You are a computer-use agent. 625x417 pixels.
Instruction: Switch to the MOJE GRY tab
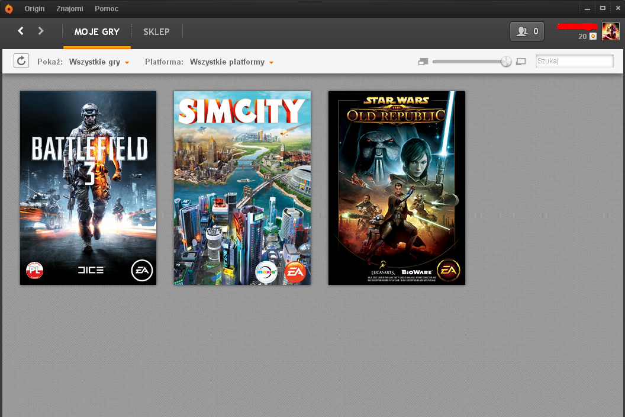point(97,32)
